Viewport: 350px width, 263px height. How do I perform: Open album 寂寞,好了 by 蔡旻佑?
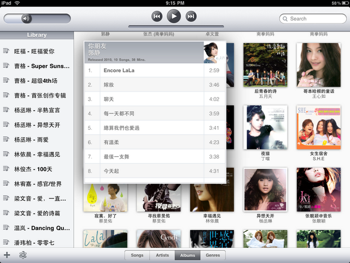(x=106, y=198)
